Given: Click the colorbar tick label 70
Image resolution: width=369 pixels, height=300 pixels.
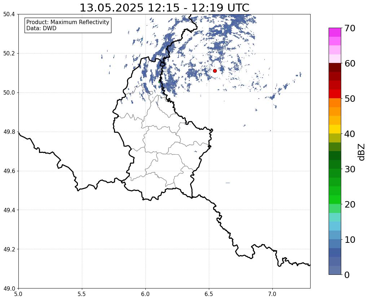Looking at the screenshot, I should coord(350,28).
